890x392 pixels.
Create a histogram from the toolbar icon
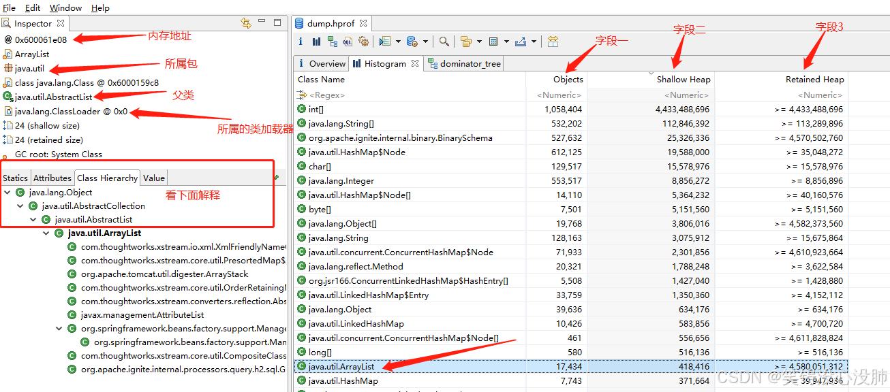click(x=316, y=42)
